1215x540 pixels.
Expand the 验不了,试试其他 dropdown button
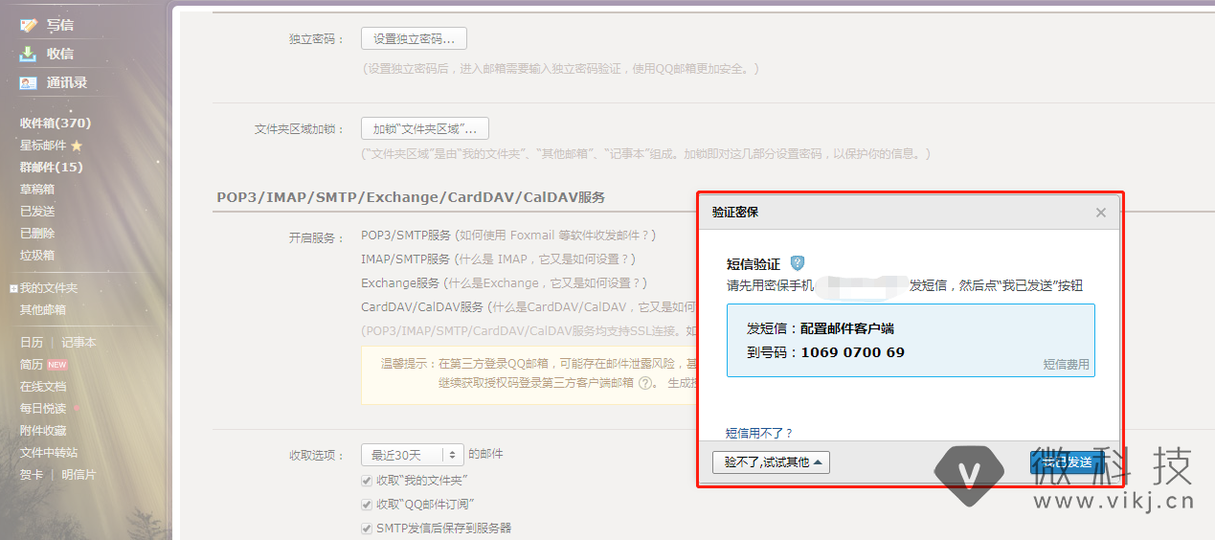coord(771,462)
